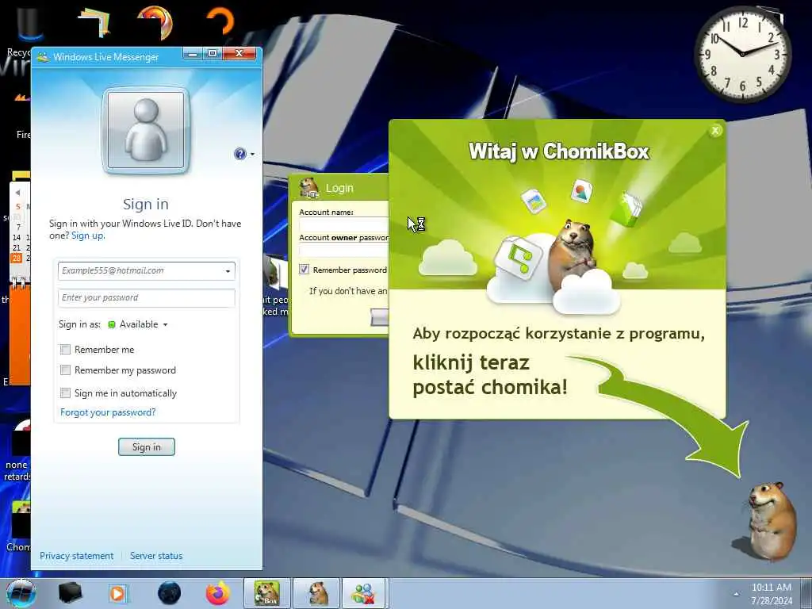812x609 pixels.
Task: Click the previous month arrow on calendar gadget
Action: click(x=17, y=193)
